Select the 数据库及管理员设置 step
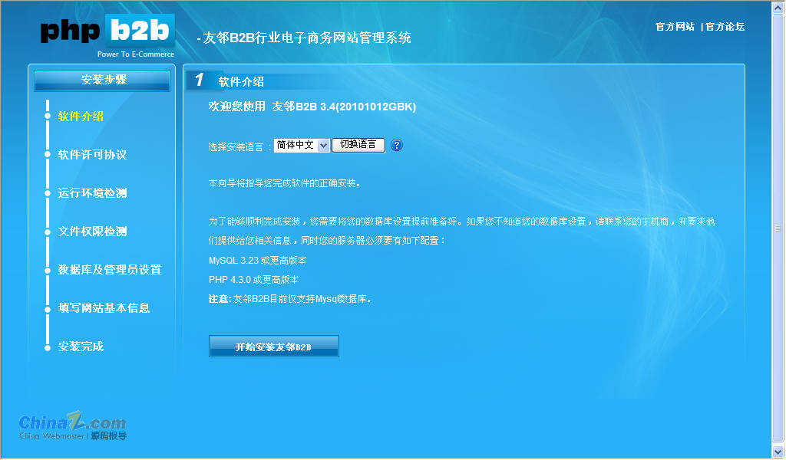 point(110,270)
